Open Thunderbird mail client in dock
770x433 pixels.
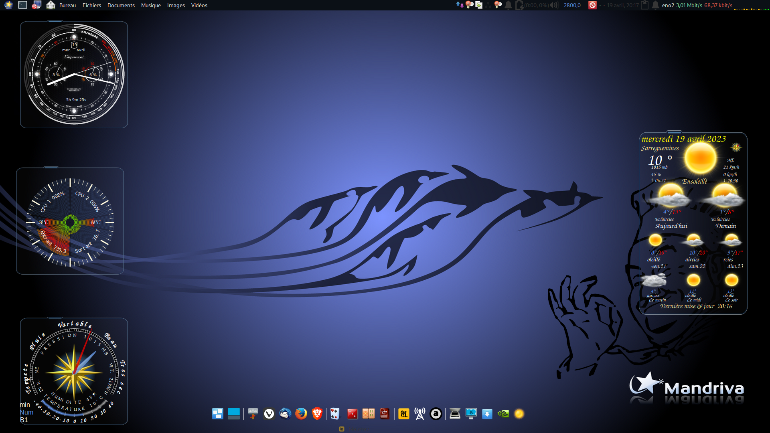(x=285, y=413)
